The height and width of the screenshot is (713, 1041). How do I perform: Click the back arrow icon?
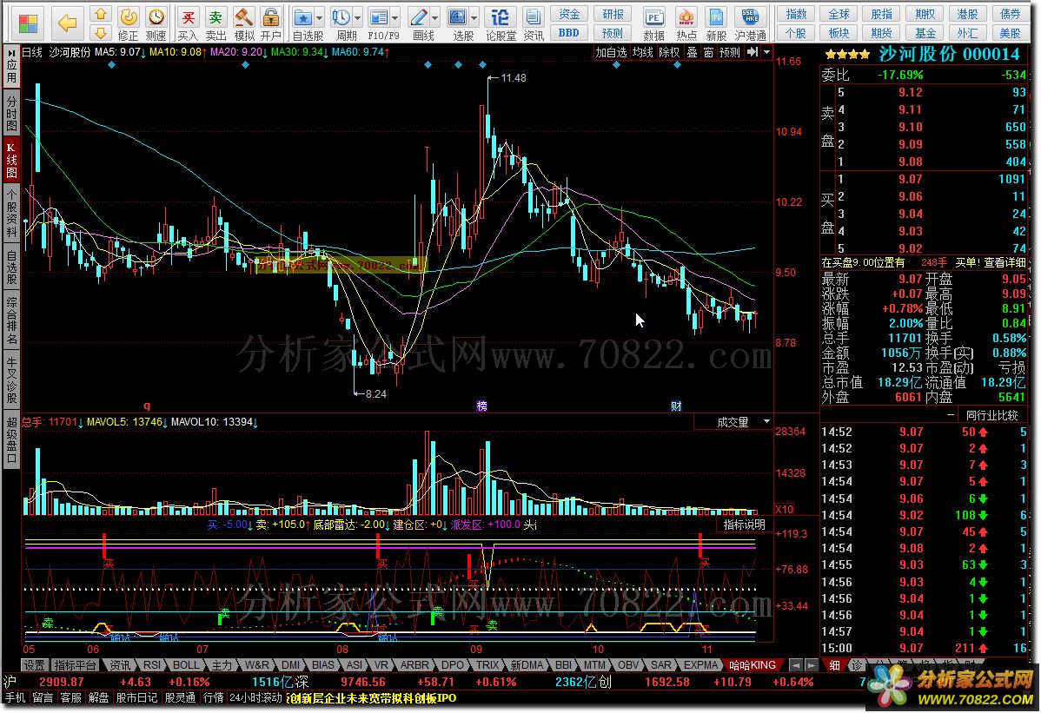click(x=67, y=23)
